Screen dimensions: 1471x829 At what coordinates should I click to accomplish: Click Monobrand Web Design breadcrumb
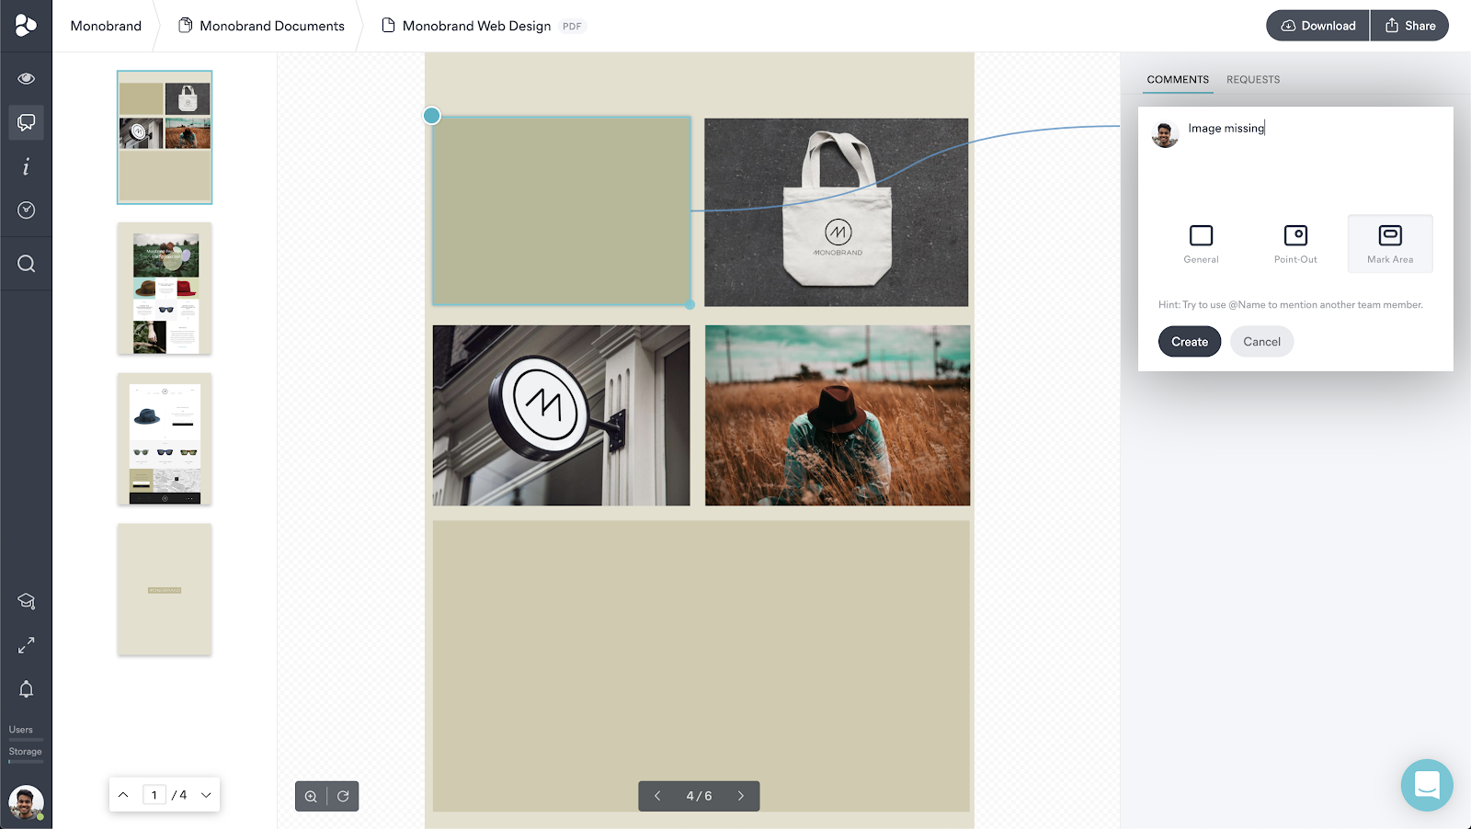click(x=466, y=26)
